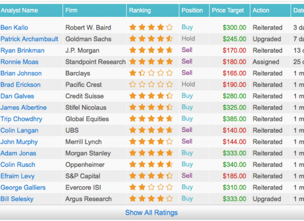
Task: Open Ryan Brinkman's analyst profile
Action: tap(23, 51)
